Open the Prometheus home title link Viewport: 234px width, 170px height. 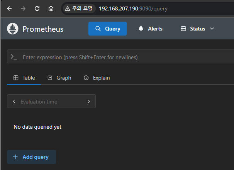click(43, 29)
